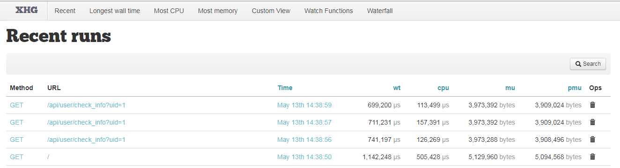Sort runs by pmu column
The image size is (620, 168).
point(575,88)
